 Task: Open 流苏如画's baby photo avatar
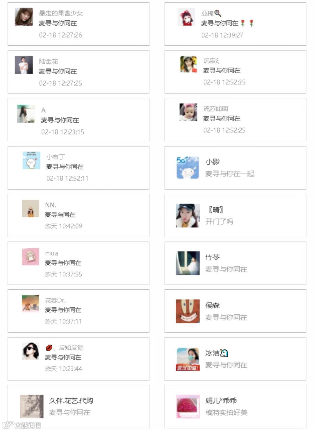(188, 112)
